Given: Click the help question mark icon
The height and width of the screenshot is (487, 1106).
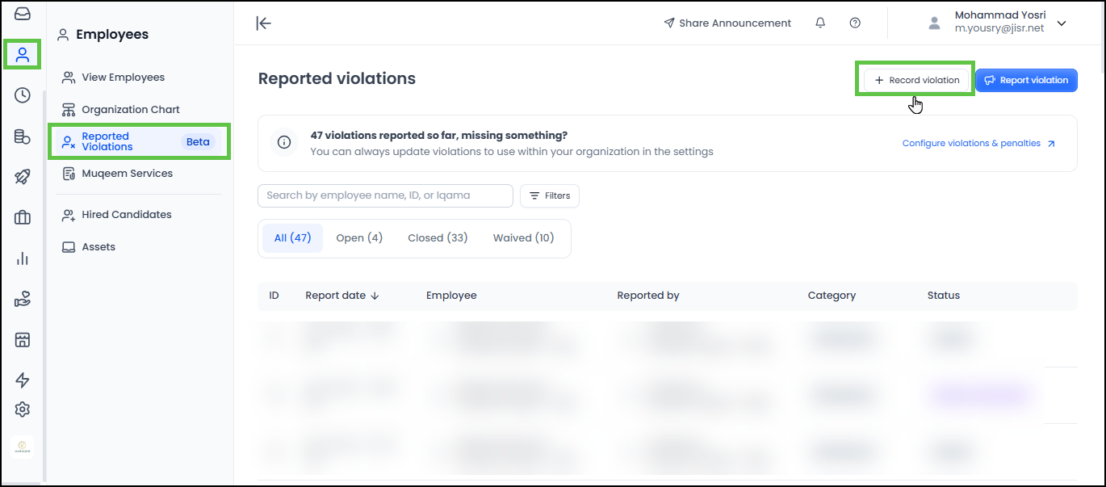Looking at the screenshot, I should click(x=855, y=23).
